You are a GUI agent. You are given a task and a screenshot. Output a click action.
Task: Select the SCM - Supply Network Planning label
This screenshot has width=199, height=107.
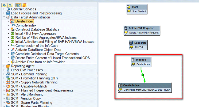click(x=34, y=82)
